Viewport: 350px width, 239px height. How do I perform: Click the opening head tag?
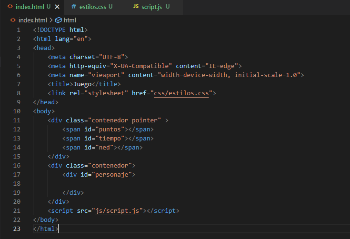click(x=44, y=48)
